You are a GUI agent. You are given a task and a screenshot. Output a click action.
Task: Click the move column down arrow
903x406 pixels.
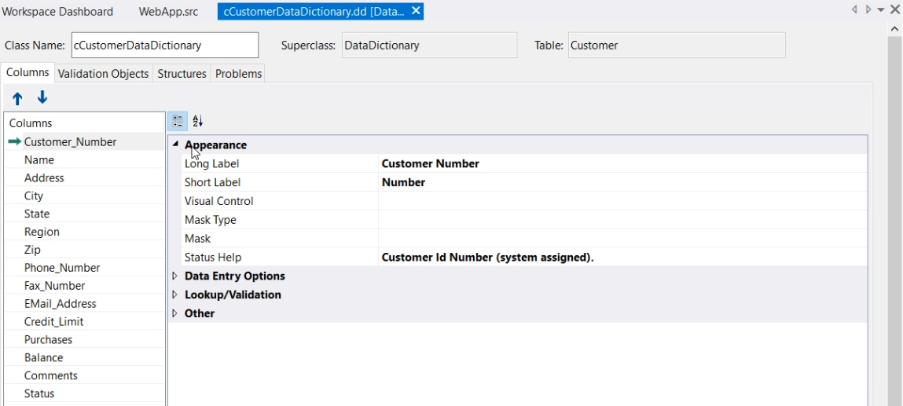(42, 97)
